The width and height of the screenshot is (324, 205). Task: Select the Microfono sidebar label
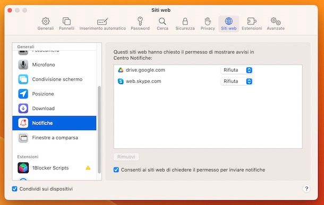pos(44,65)
